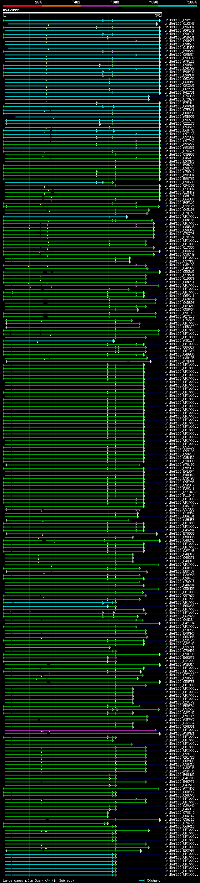Click the orange ~40% legend color bar
The image size is (200, 883).
tap(61, 6)
